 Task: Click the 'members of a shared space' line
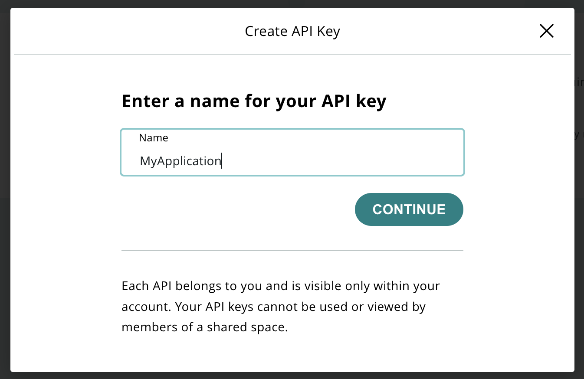pos(204,327)
